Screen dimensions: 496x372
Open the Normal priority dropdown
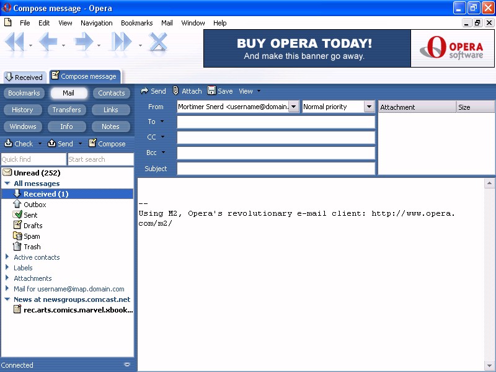[369, 107]
